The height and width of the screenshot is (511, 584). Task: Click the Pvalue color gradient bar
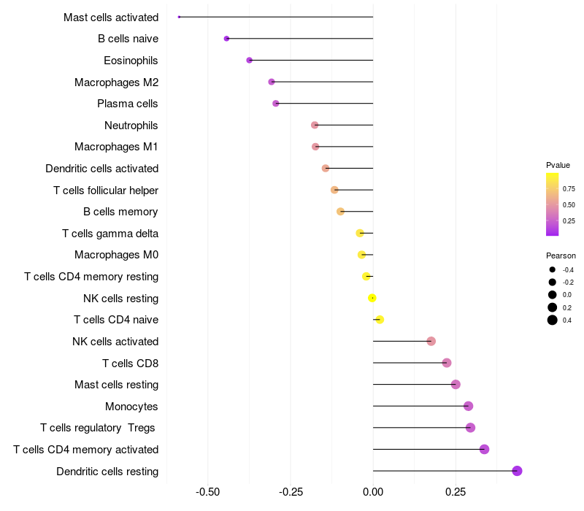point(553,204)
